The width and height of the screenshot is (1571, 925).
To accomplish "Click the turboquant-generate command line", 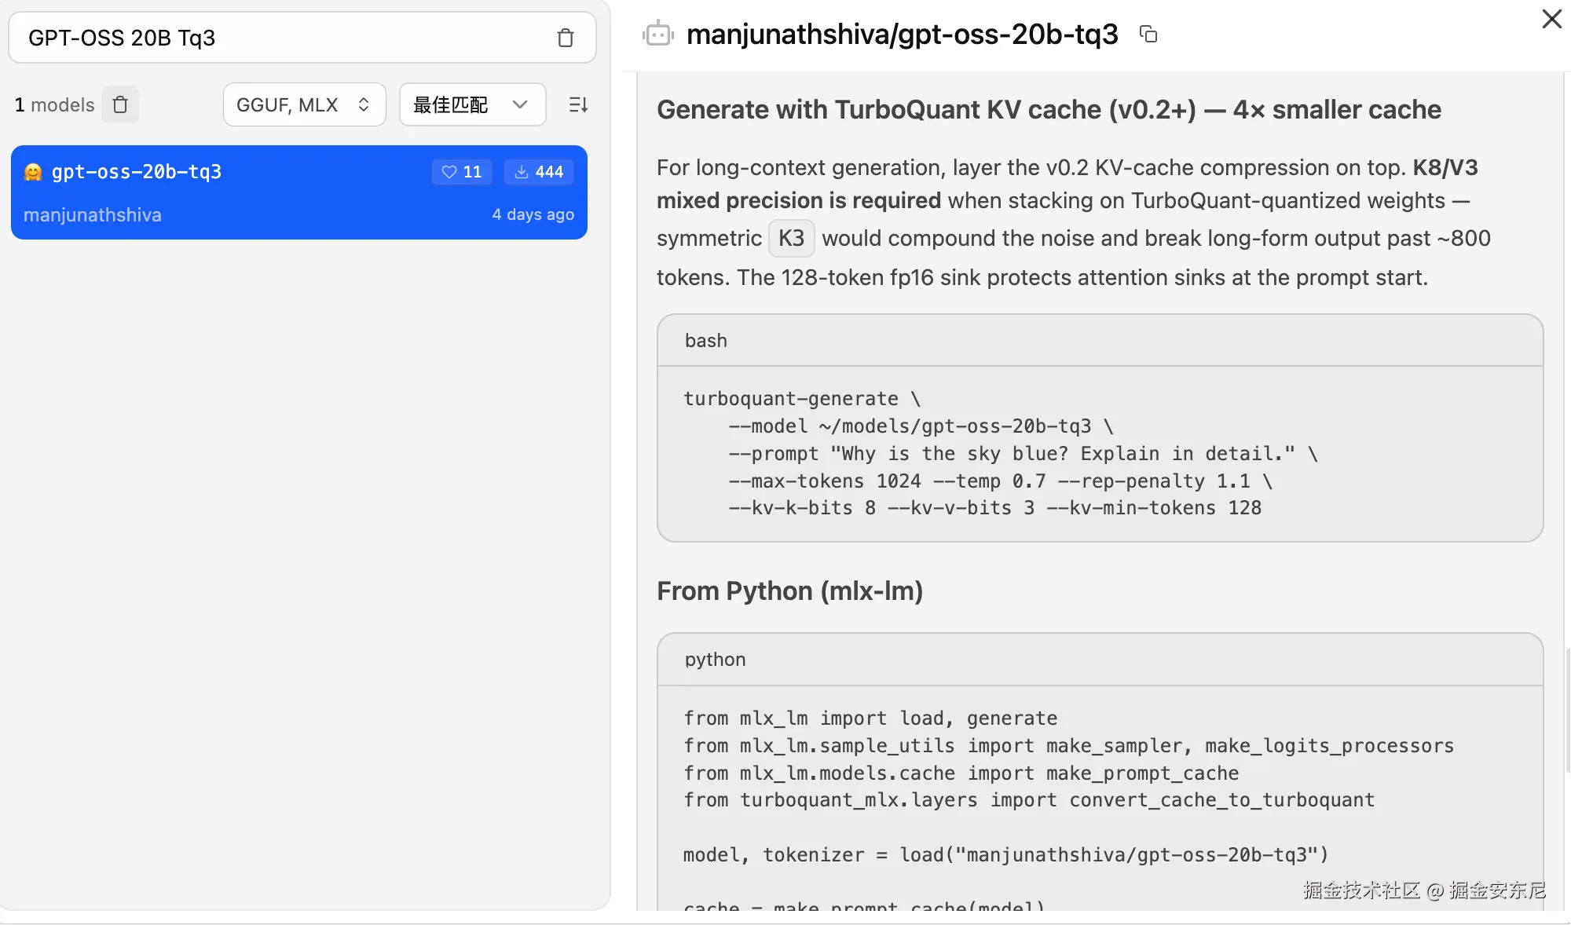I will pos(802,399).
